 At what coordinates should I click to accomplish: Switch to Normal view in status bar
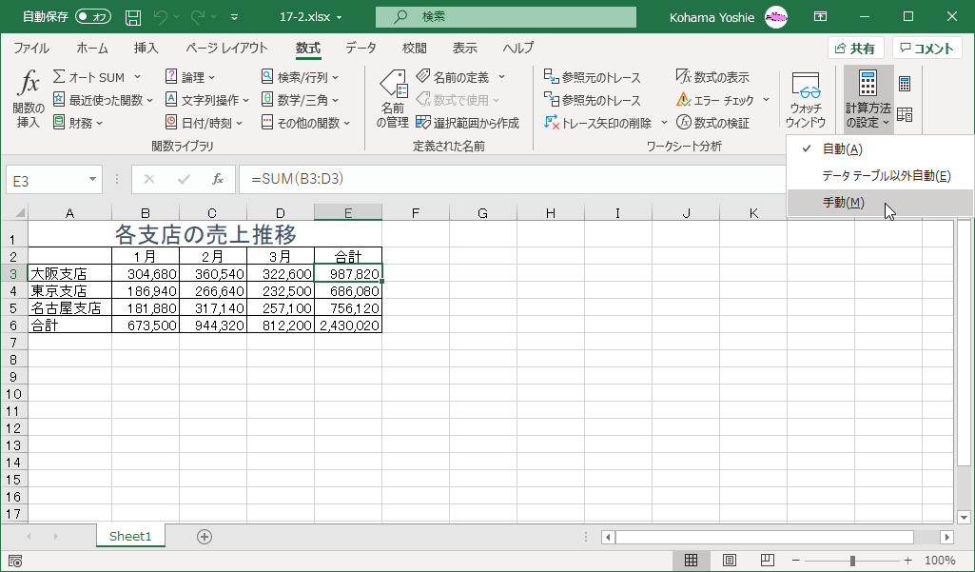click(x=691, y=561)
